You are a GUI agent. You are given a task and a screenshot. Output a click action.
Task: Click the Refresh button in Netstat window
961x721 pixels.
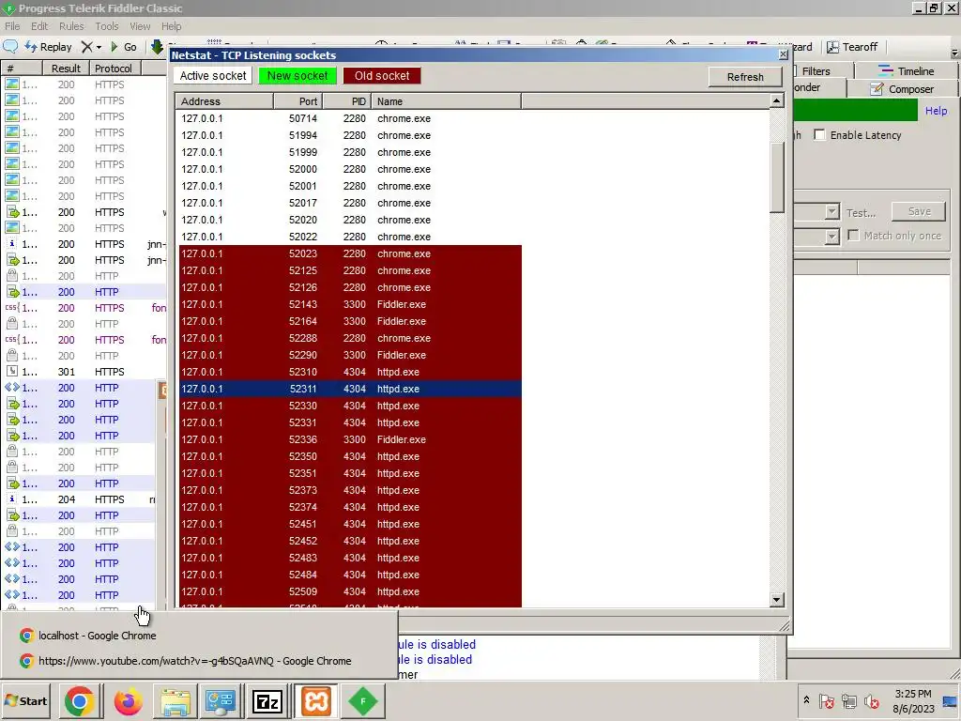tap(744, 77)
